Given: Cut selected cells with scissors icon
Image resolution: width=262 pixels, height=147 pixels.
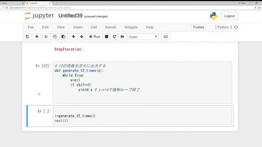Looking at the screenshot, I should (46, 37).
